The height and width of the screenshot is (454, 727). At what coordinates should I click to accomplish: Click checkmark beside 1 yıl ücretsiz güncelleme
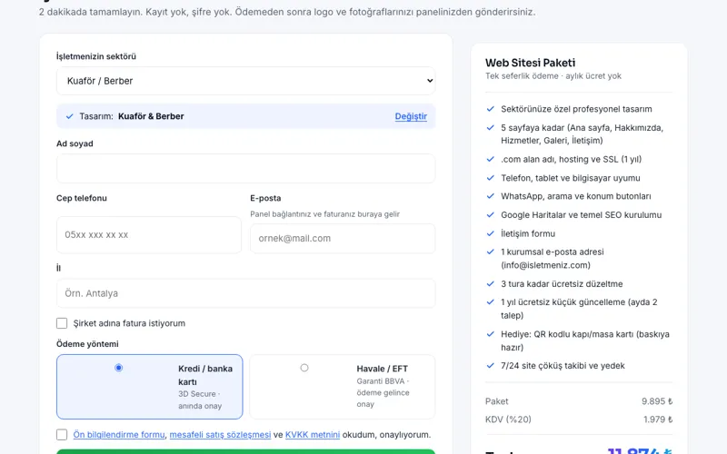tap(490, 302)
